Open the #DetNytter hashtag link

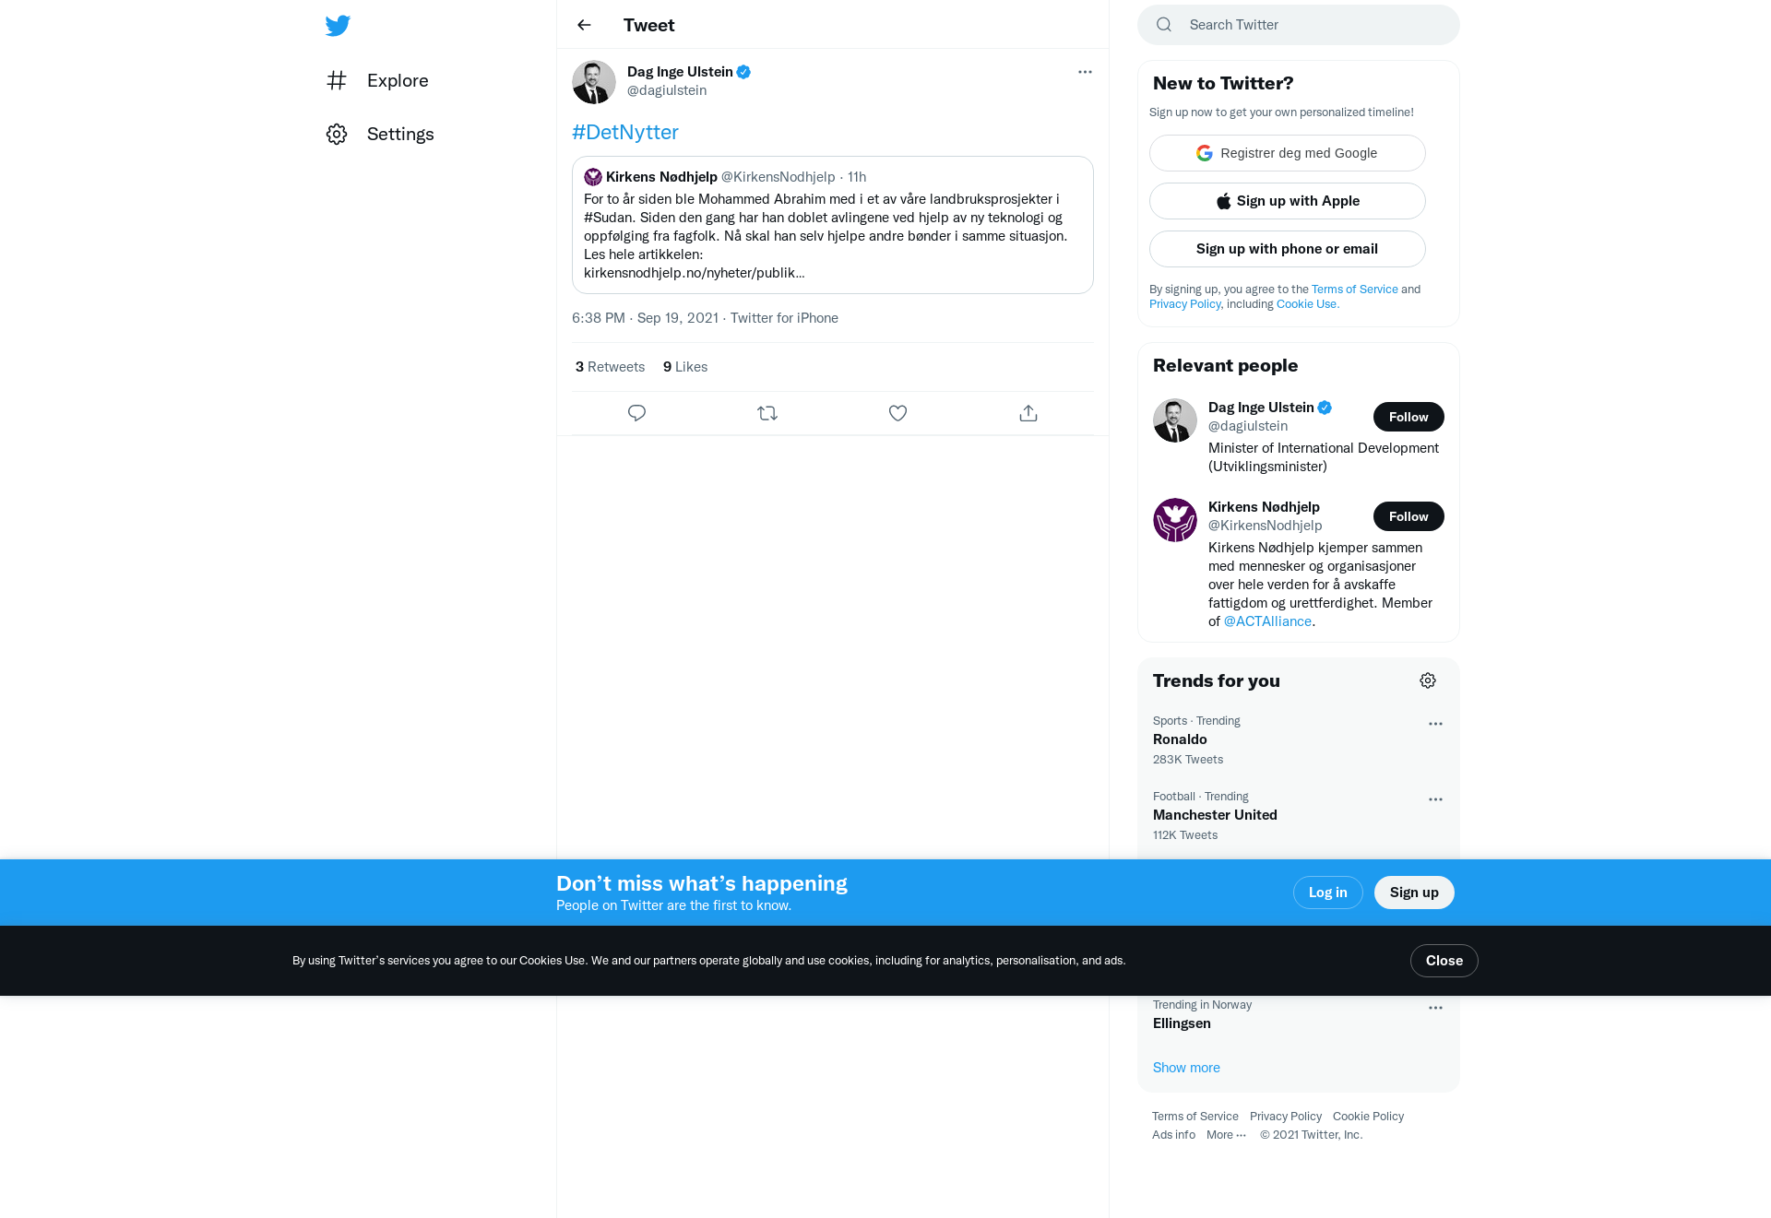[x=625, y=132]
